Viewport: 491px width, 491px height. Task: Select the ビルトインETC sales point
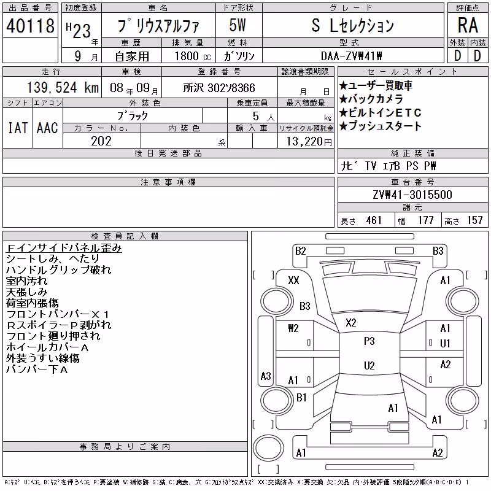pyautogui.click(x=380, y=113)
